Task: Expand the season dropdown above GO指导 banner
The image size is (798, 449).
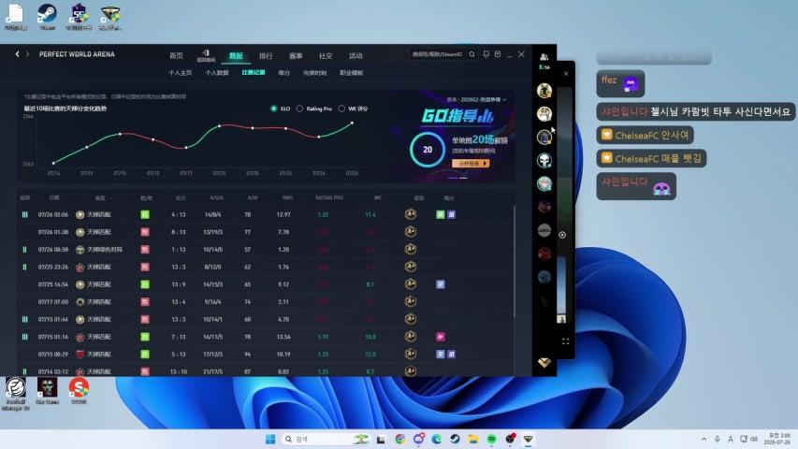Action: [x=477, y=100]
